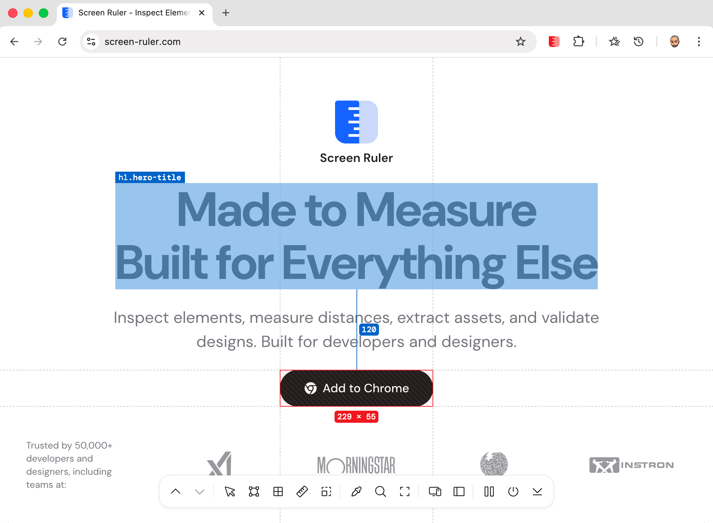The image size is (713, 523).
Task: Click the xAI logo
Action: (219, 464)
